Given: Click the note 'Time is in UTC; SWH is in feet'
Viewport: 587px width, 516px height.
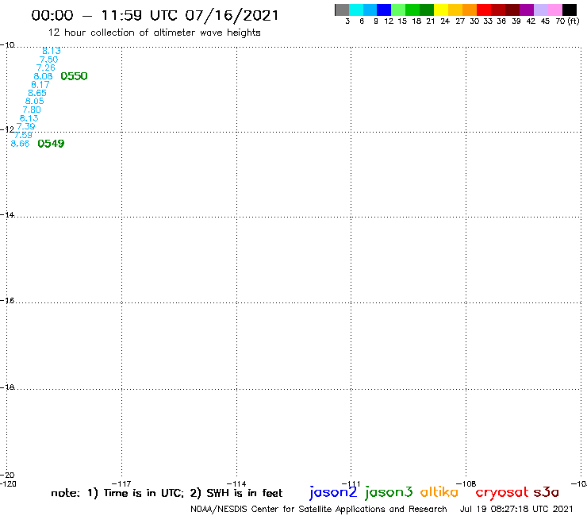Looking at the screenshot, I should pos(167,493).
